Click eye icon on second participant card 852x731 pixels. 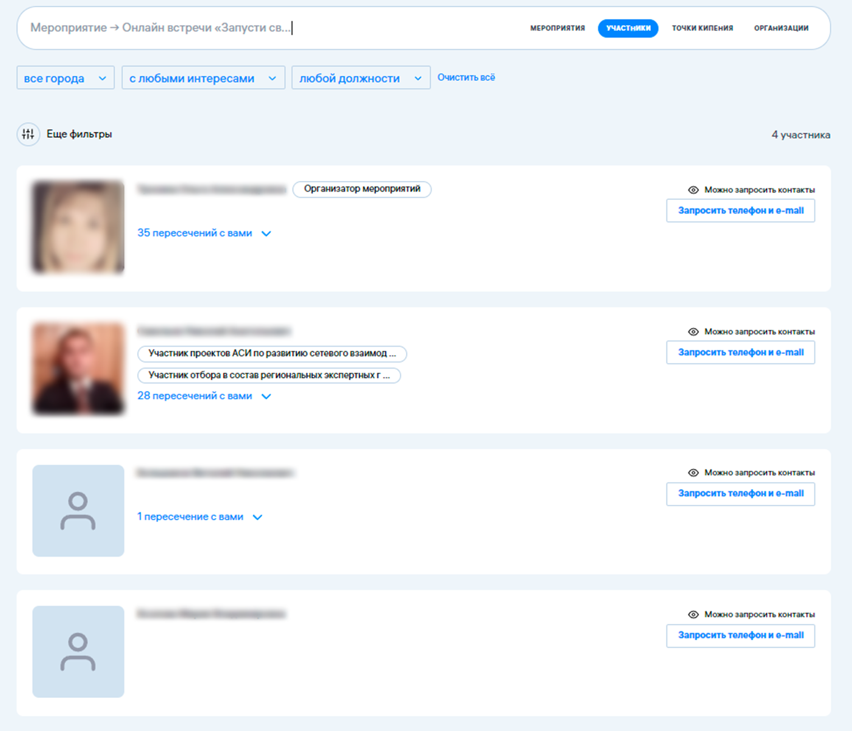(x=693, y=332)
